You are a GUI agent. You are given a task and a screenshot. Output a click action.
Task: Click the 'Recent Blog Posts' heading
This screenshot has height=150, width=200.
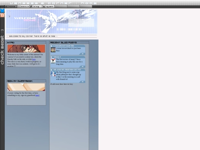63,43
